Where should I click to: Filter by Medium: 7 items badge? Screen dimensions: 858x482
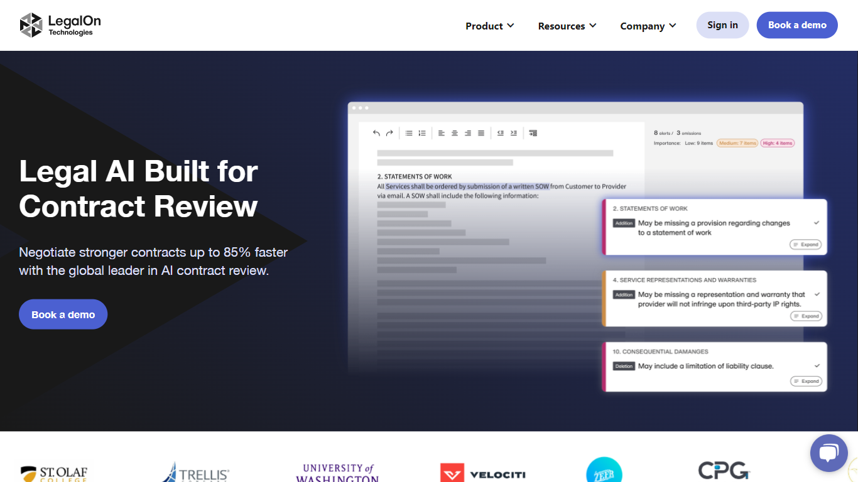point(737,143)
